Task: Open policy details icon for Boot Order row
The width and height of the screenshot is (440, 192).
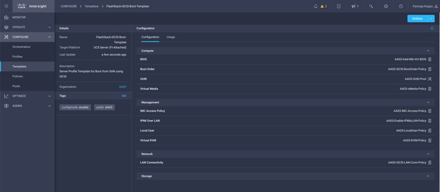Action: click(x=429, y=69)
